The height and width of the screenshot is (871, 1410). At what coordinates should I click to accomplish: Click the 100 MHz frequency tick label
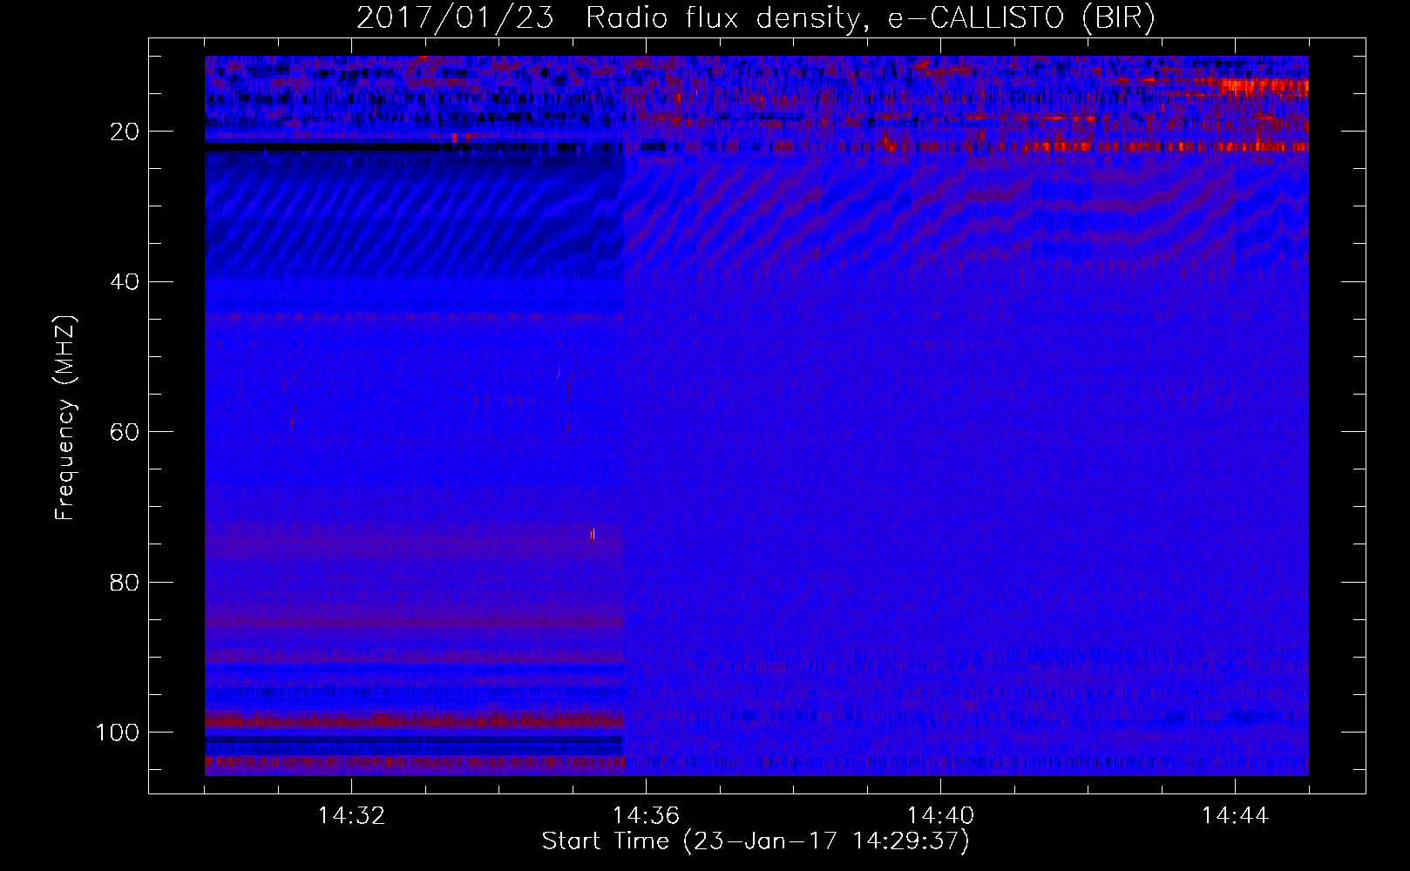coord(119,733)
